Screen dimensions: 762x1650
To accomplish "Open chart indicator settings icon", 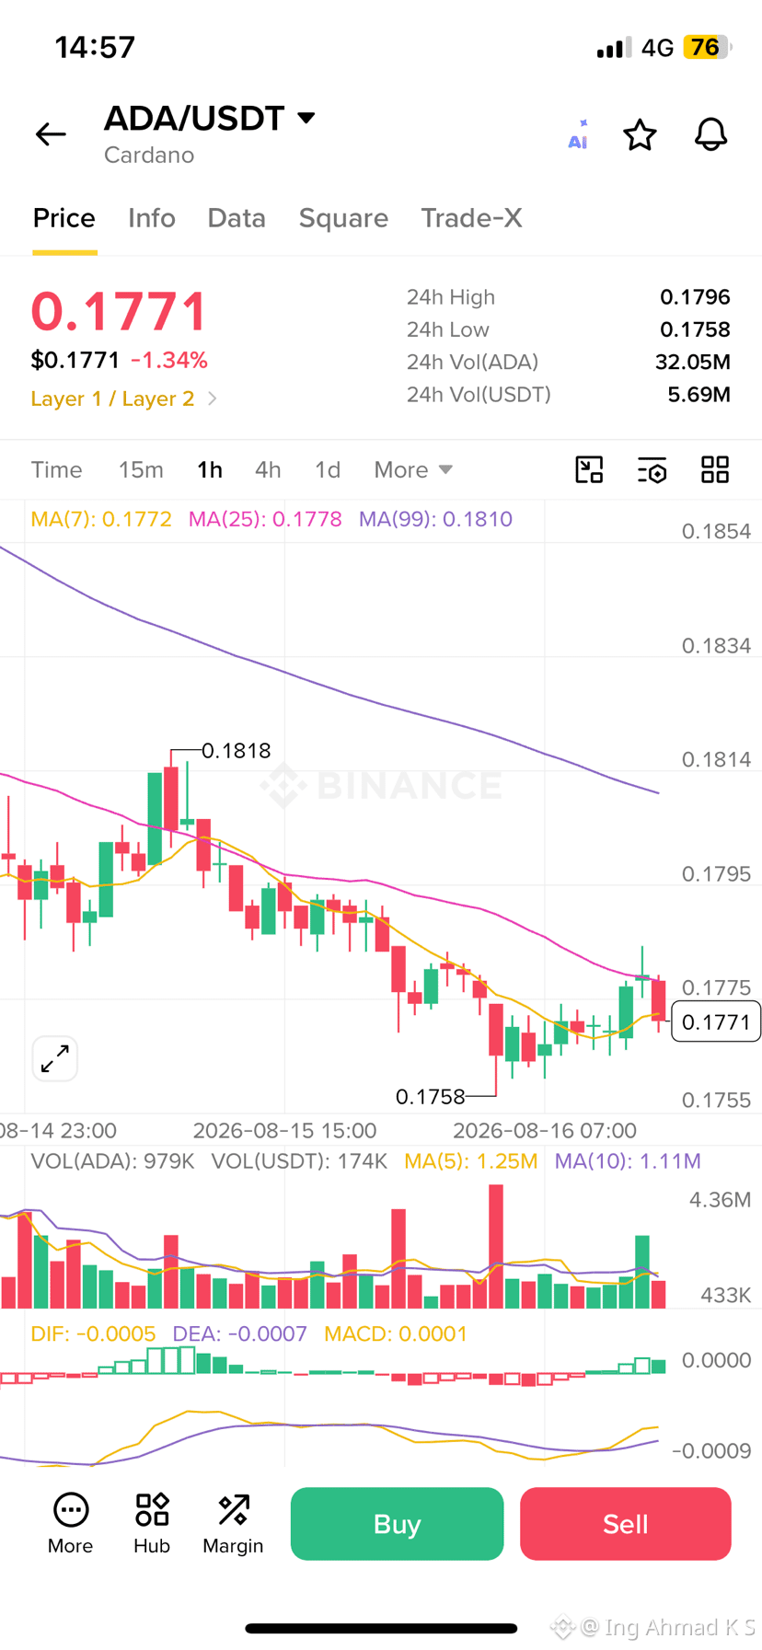I will click(652, 469).
